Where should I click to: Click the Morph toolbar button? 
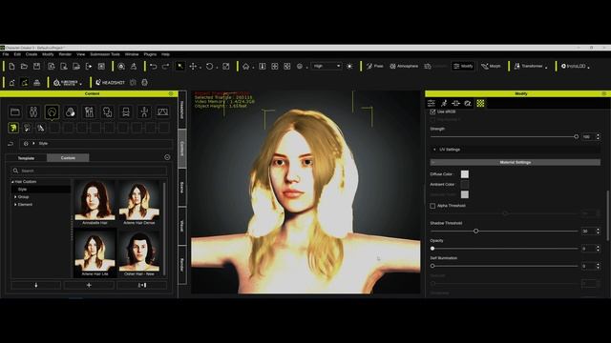coord(491,66)
